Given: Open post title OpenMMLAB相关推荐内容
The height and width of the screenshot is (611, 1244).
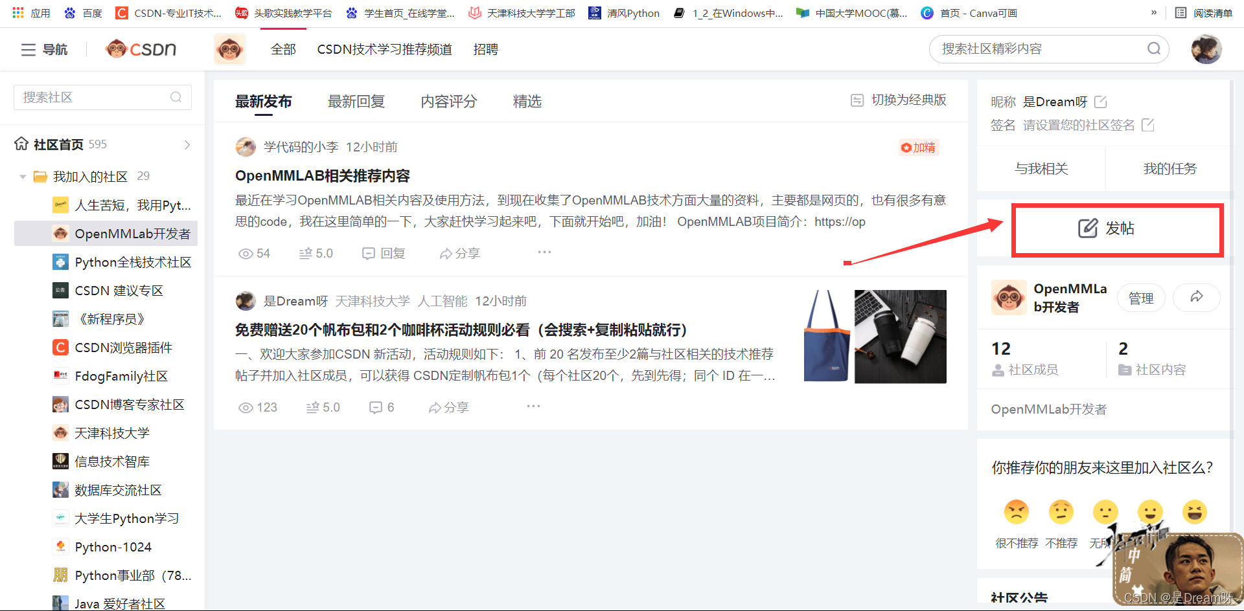Looking at the screenshot, I should (x=323, y=176).
